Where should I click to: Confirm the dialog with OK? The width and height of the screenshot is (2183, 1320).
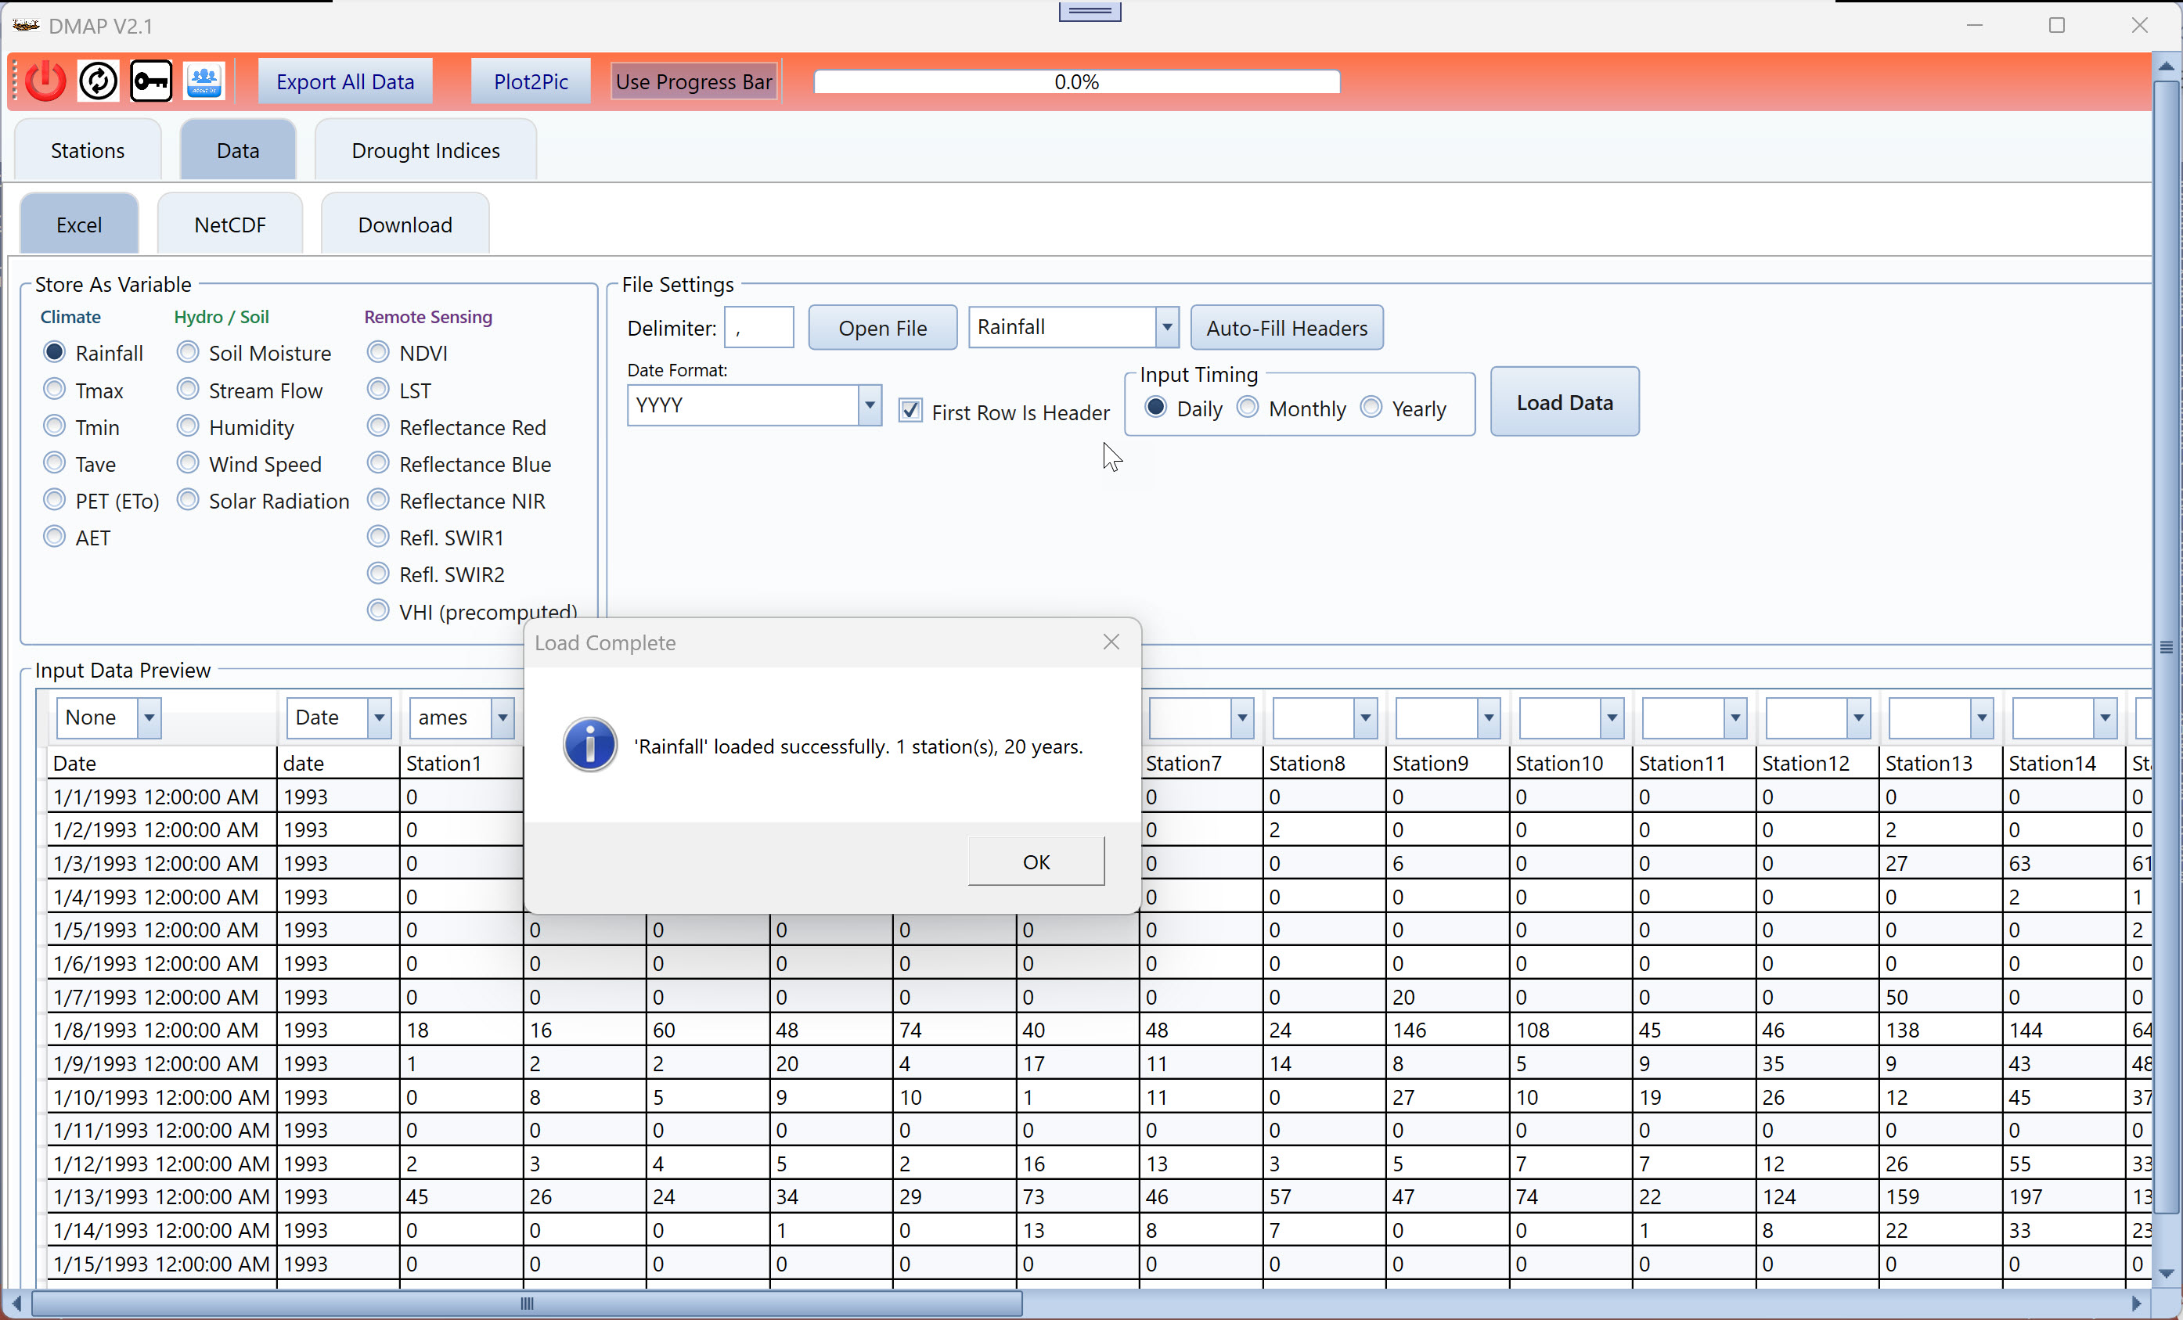(1036, 861)
